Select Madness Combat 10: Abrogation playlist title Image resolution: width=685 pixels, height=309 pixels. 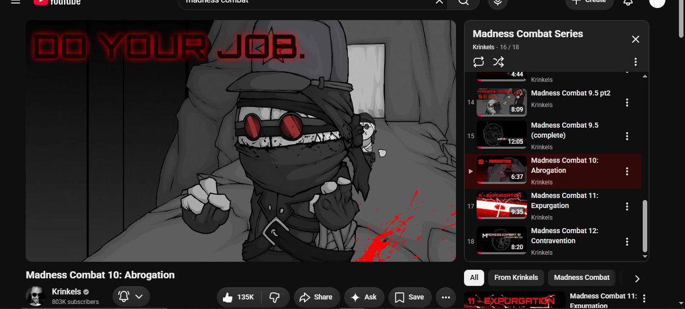click(564, 165)
